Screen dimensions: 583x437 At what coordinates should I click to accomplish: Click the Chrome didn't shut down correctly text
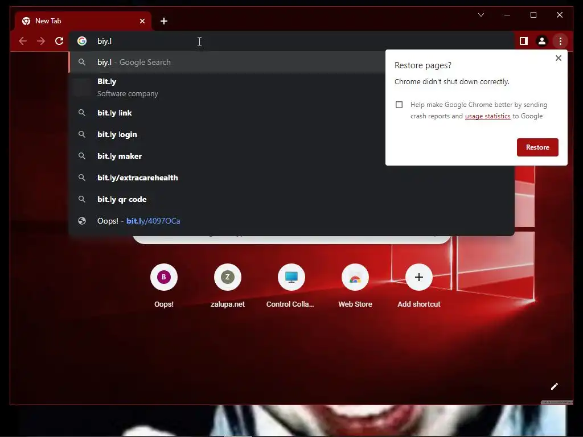[451, 82]
